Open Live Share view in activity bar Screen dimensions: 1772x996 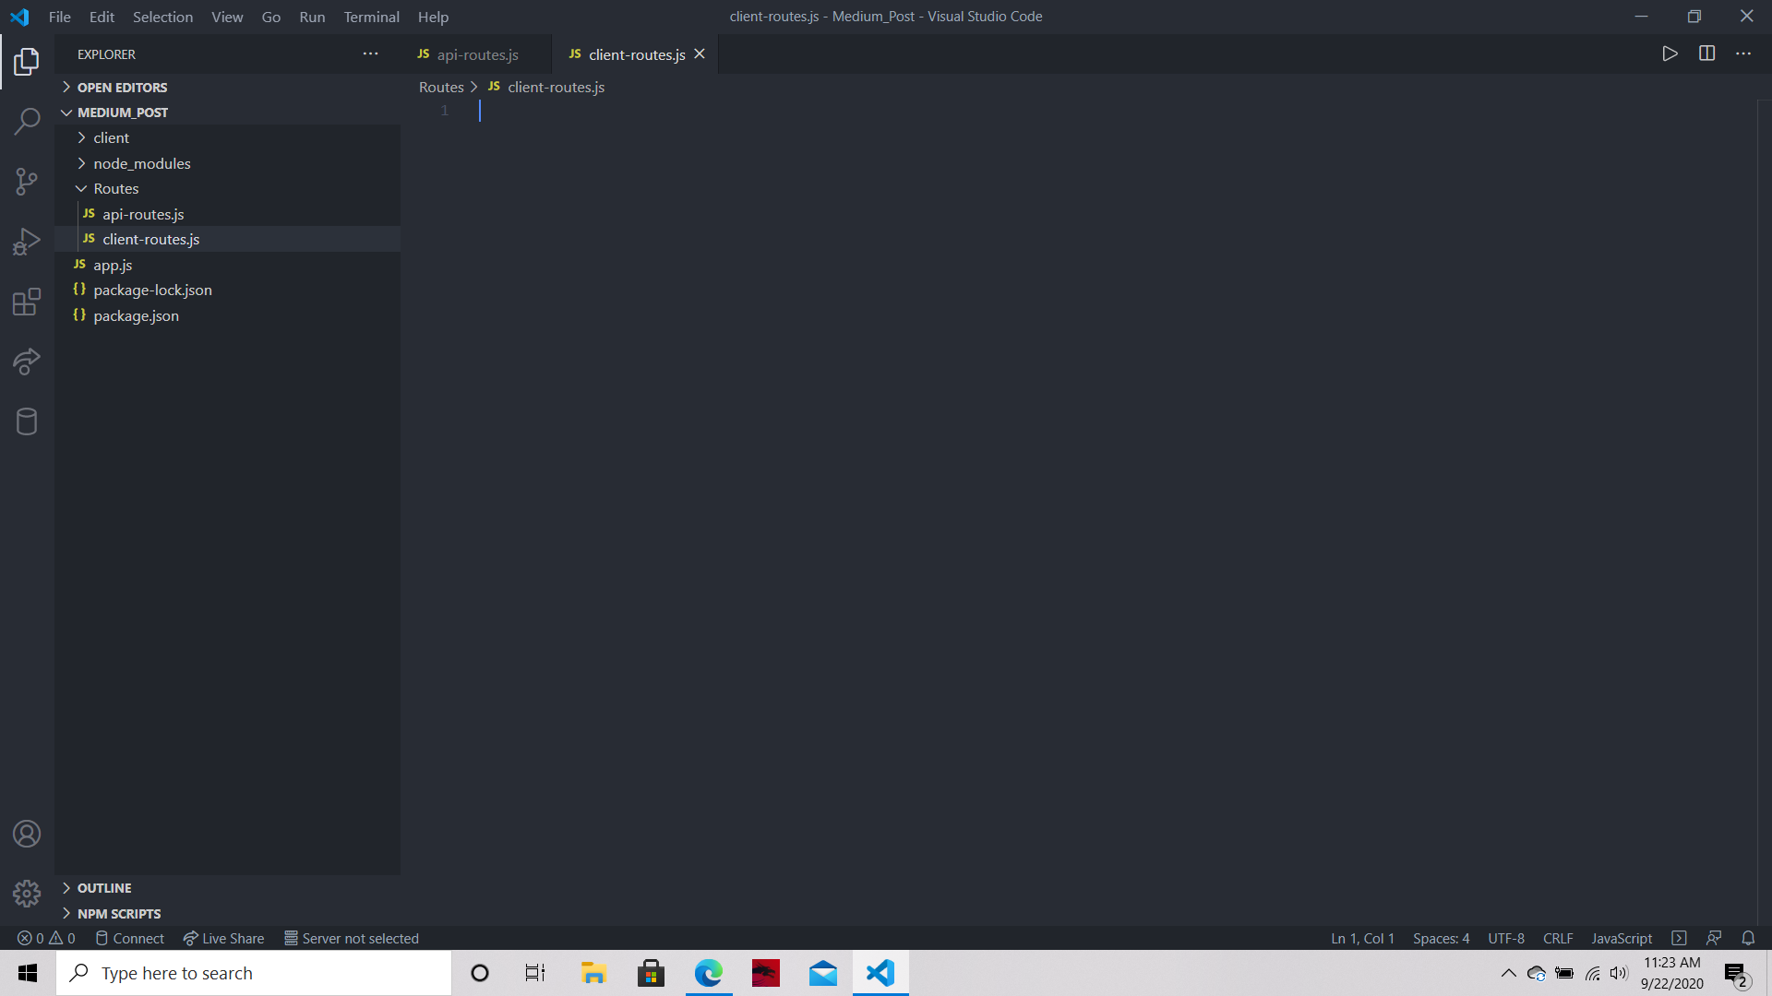(27, 362)
